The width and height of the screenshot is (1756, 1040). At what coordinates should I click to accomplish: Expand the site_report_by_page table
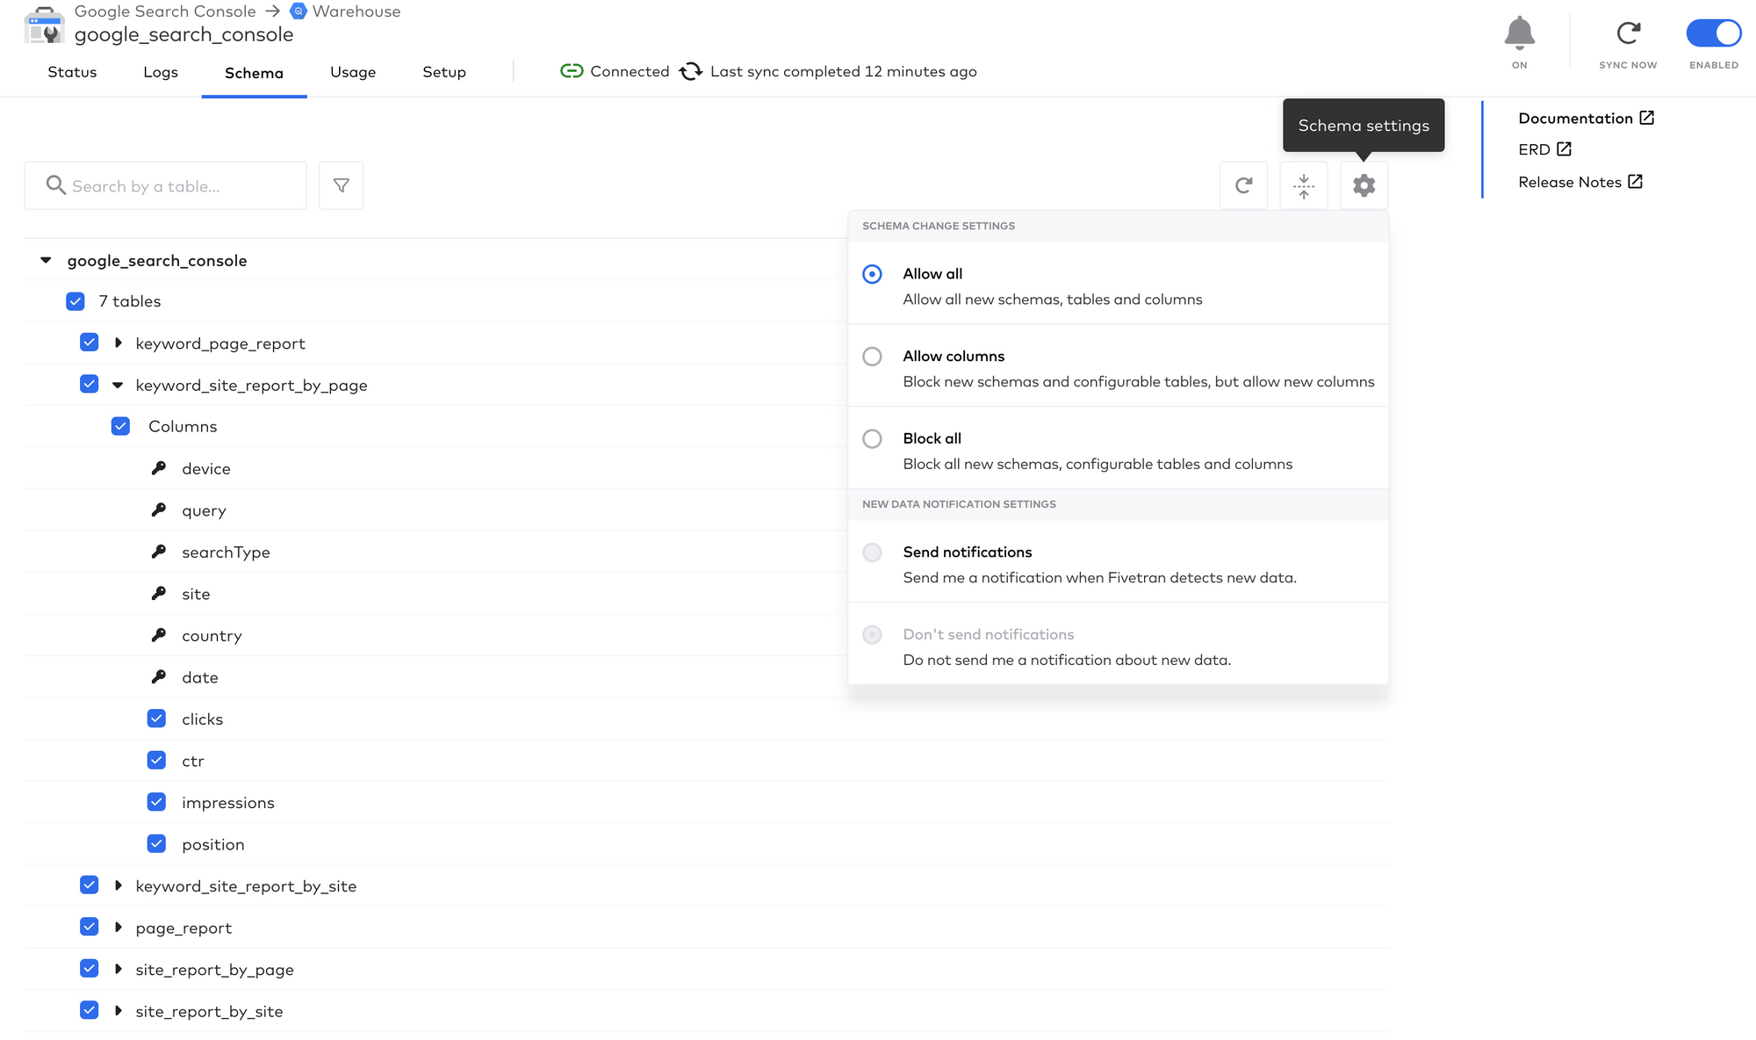pyautogui.click(x=119, y=969)
